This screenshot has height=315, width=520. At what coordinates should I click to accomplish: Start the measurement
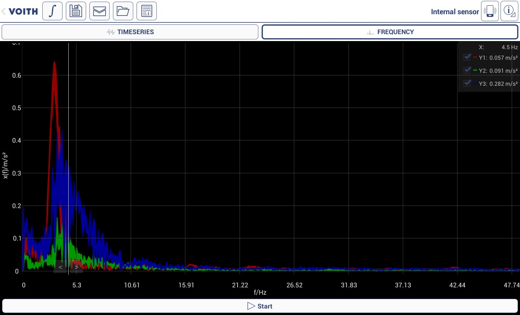coord(260,306)
